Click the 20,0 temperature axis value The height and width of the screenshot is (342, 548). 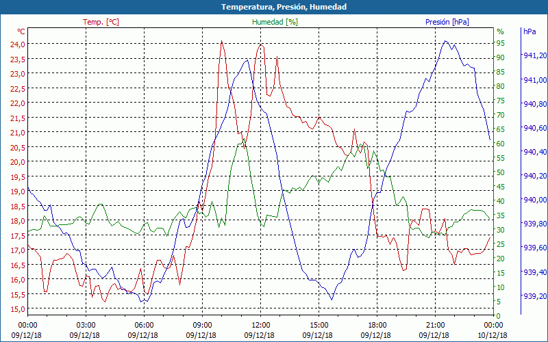pos(18,162)
